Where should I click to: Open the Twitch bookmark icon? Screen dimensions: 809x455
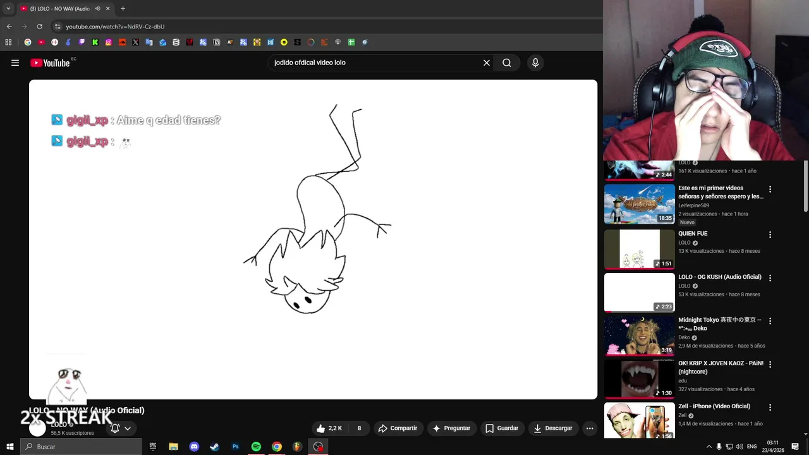[82, 42]
